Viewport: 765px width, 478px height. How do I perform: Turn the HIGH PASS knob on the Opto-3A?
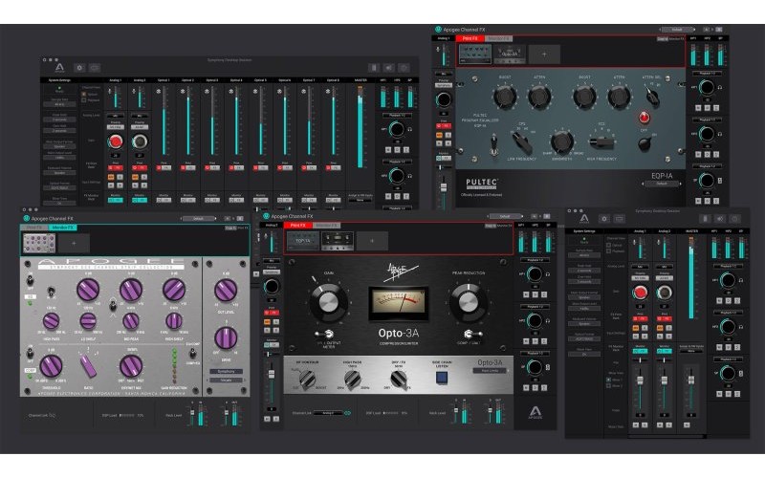tap(352, 378)
